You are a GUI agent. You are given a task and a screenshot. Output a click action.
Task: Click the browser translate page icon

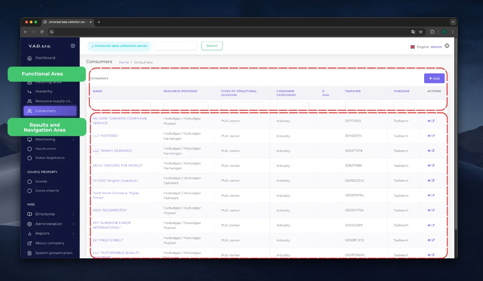tap(413, 32)
